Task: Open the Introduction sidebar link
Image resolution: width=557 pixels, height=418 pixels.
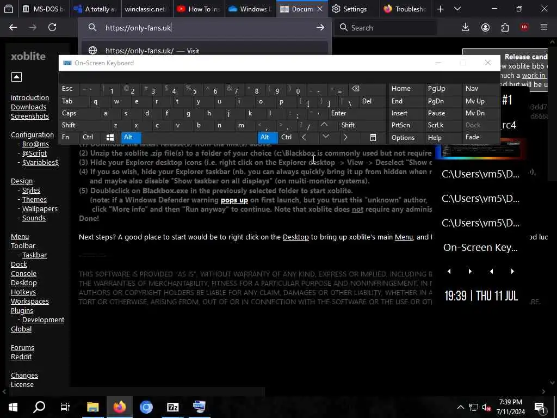Action: (30, 98)
